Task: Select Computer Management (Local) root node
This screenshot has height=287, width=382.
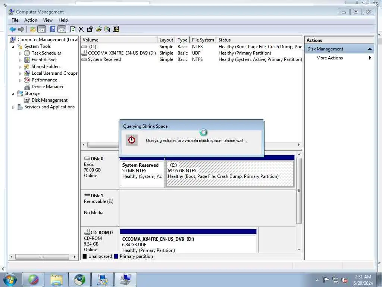Action: tap(48, 40)
